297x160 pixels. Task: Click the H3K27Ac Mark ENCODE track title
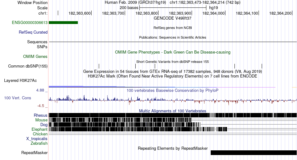173,76
